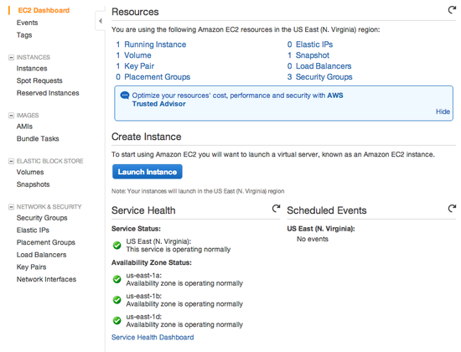The image size is (461, 352).
Task: Click the 'Service Status:' label
Action: [136, 229]
